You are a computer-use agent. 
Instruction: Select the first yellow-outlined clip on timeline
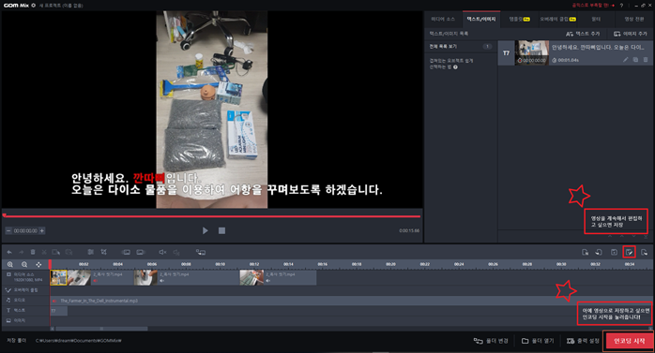[58, 277]
